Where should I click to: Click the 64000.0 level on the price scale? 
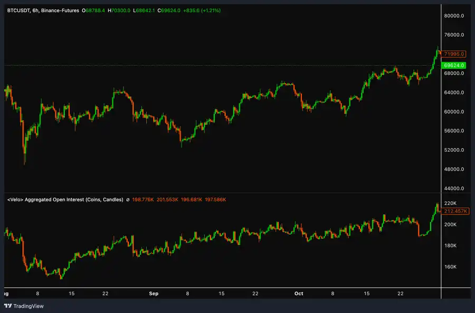coord(454,93)
